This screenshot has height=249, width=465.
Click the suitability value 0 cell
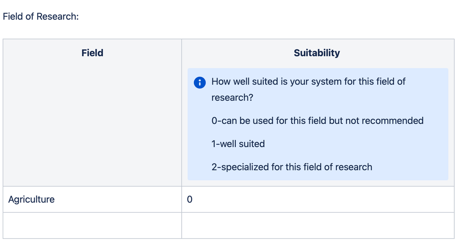point(318,199)
